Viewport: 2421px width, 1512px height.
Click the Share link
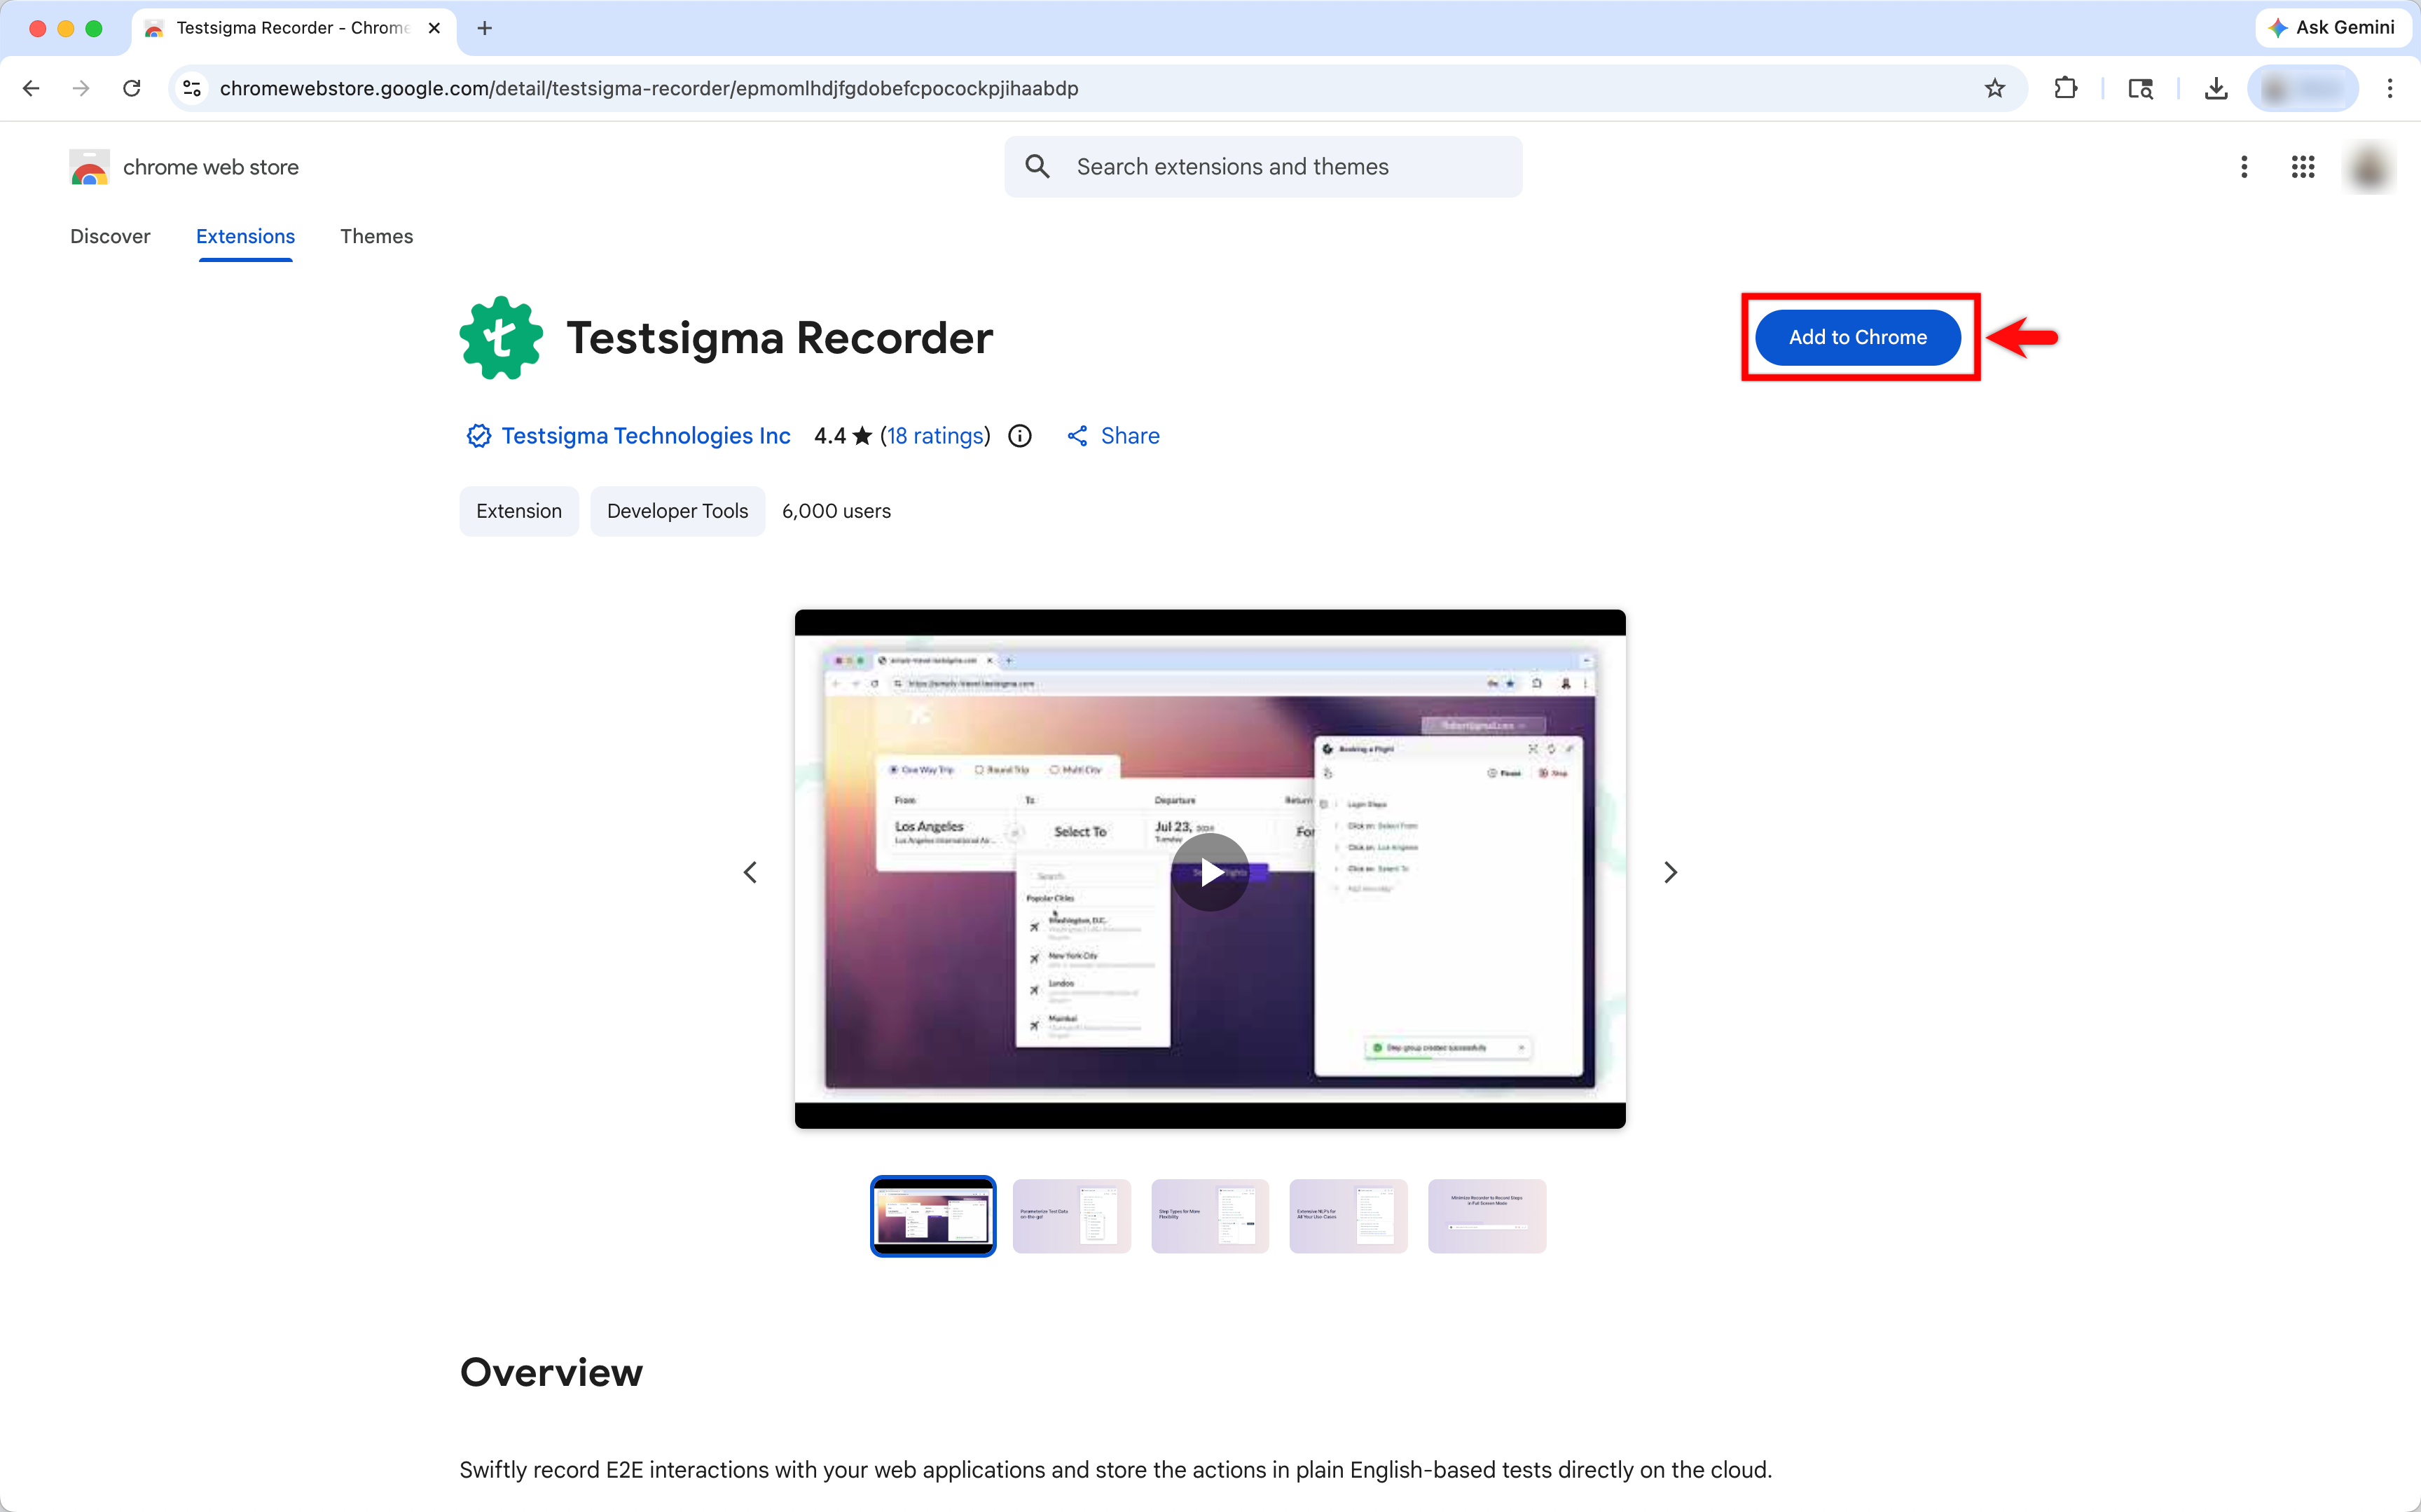1112,436
